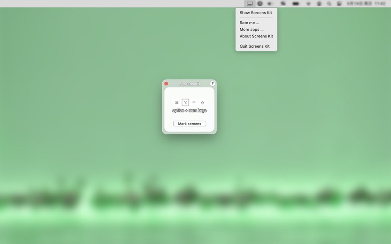Select the command key modifier icon
Viewport: 391px width, 244px height.
tap(177, 103)
